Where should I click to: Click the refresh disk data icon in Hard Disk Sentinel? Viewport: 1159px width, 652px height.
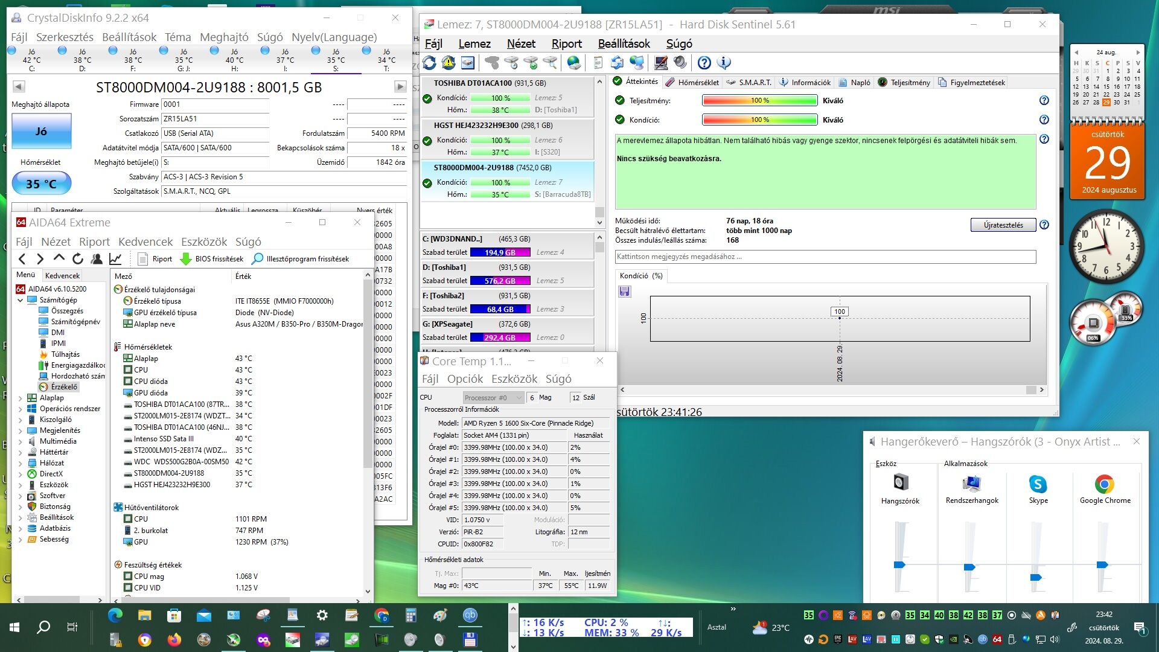429,63
